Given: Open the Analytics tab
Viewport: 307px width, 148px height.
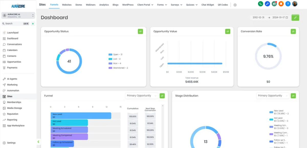Looking at the screenshot, I should pyautogui.click(x=104, y=5).
